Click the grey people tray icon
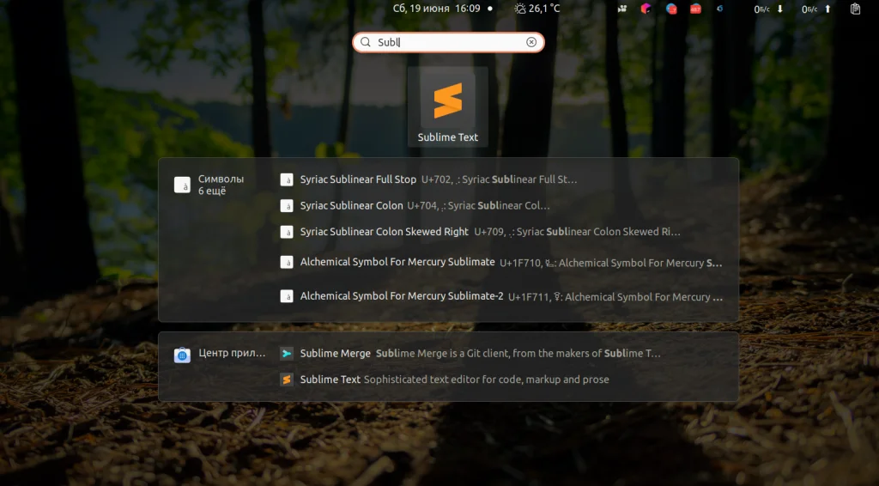This screenshot has width=879, height=486. [622, 9]
